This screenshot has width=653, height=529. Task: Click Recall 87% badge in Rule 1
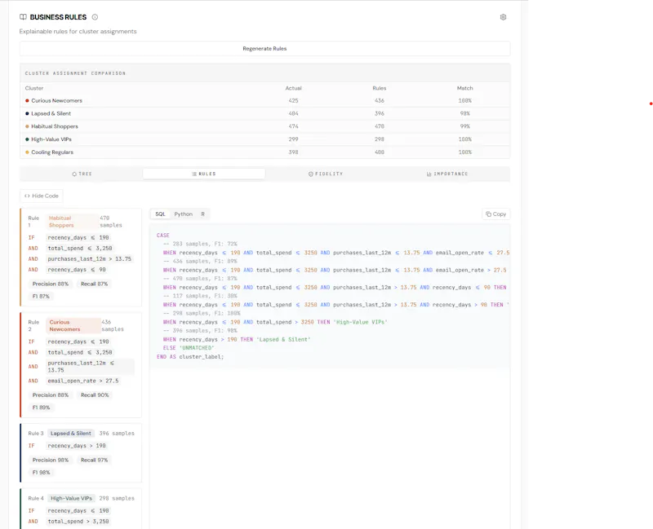(x=94, y=284)
